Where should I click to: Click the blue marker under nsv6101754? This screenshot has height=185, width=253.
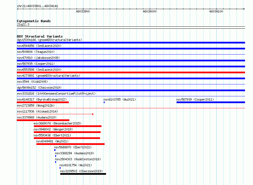[60, 168]
